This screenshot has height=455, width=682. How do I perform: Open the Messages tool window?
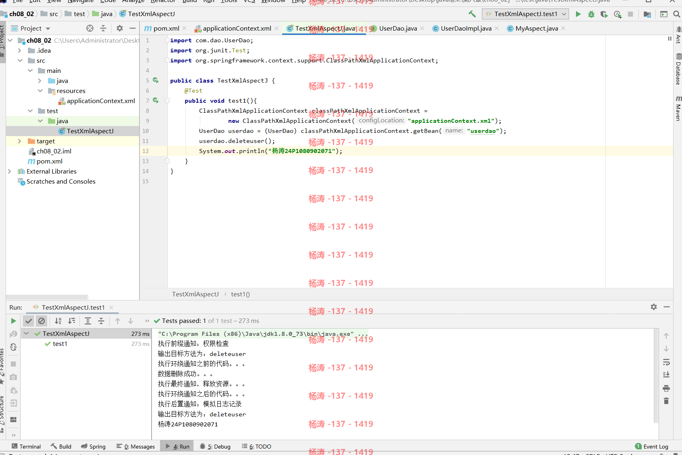click(x=135, y=446)
